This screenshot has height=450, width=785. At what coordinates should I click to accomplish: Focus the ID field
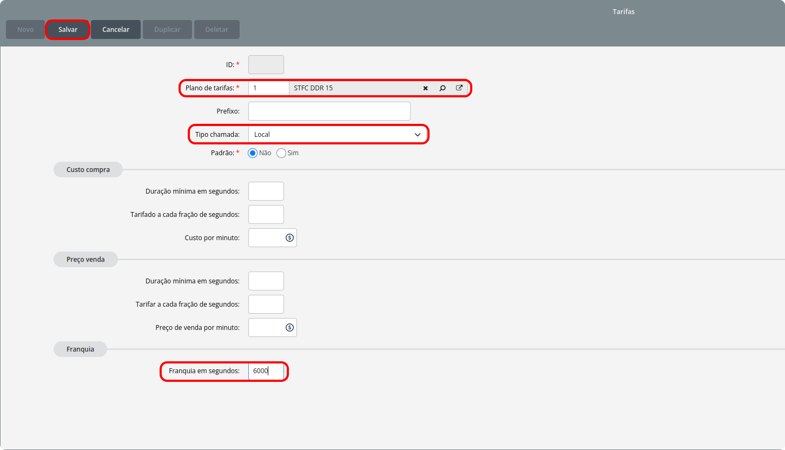click(x=266, y=64)
